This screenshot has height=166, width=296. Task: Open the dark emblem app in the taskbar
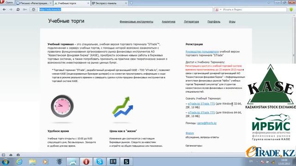click(x=59, y=162)
